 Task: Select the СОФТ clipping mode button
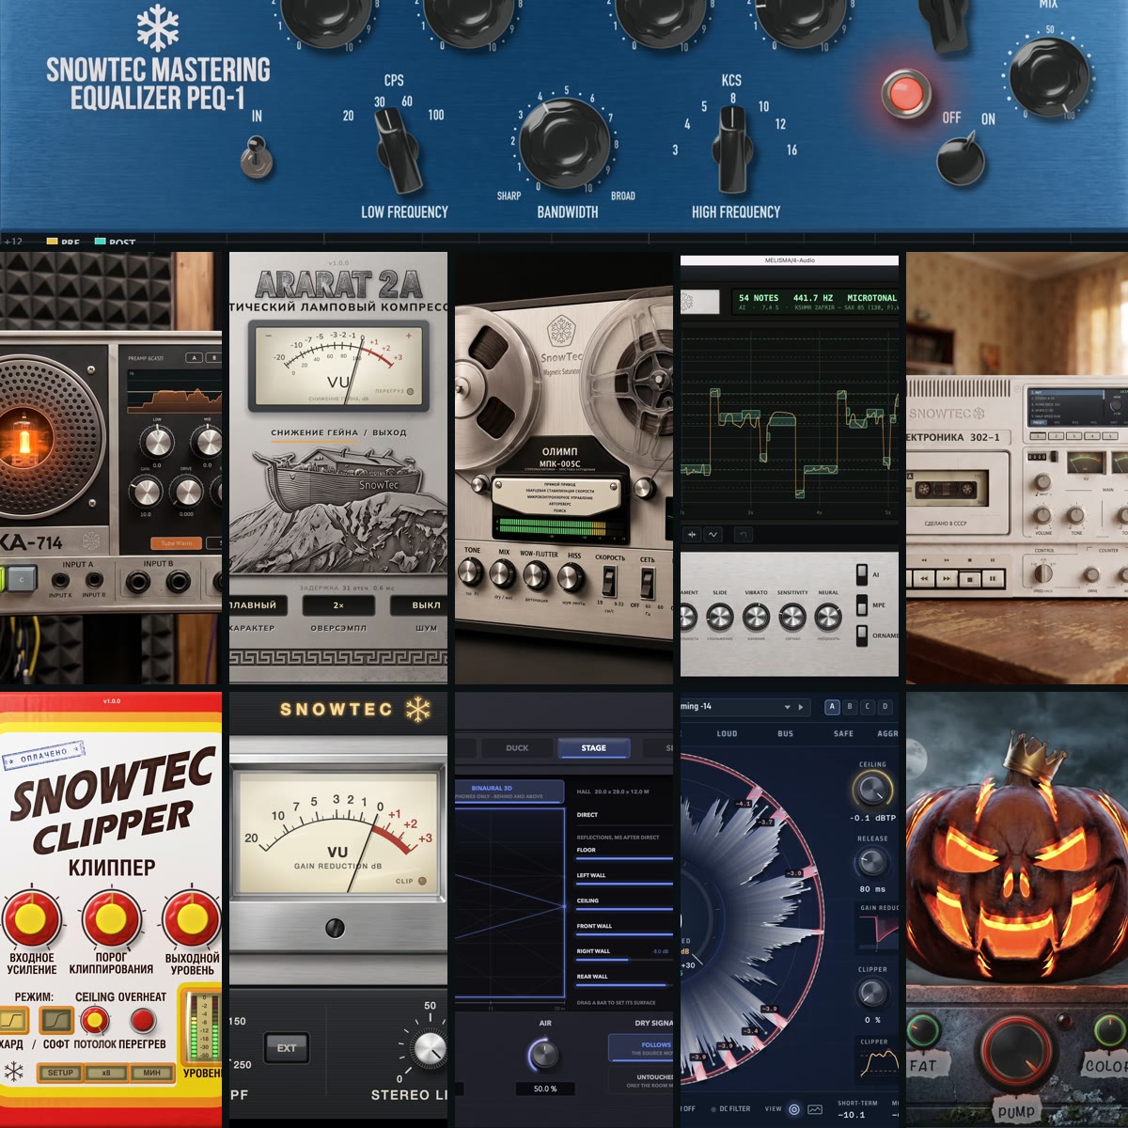[56, 1019]
